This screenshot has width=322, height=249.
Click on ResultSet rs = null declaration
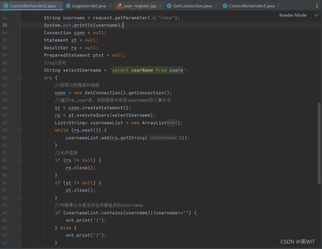pos(71,48)
